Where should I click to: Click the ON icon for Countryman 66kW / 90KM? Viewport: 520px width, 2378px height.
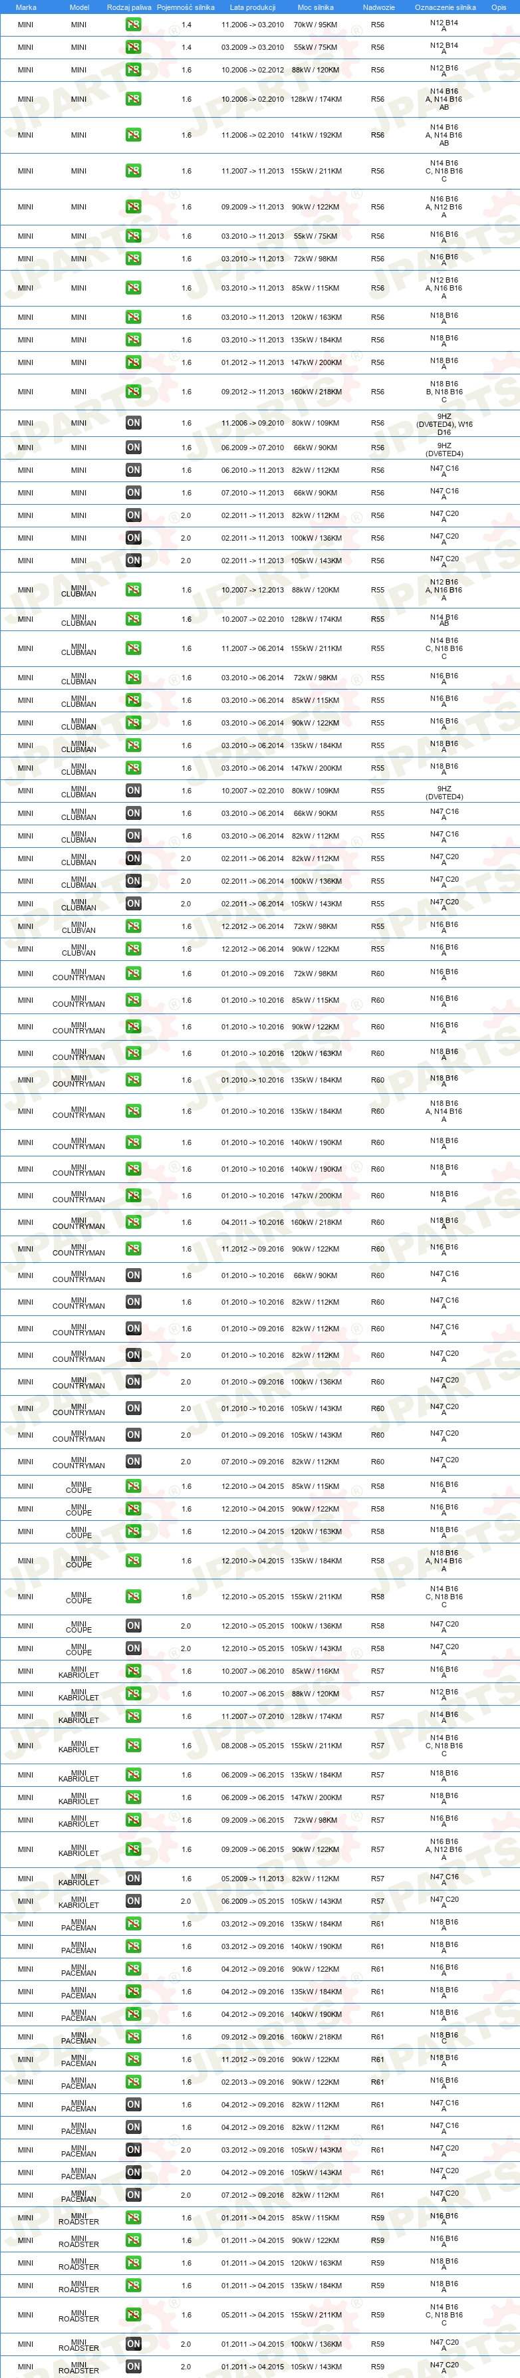pyautogui.click(x=133, y=1275)
